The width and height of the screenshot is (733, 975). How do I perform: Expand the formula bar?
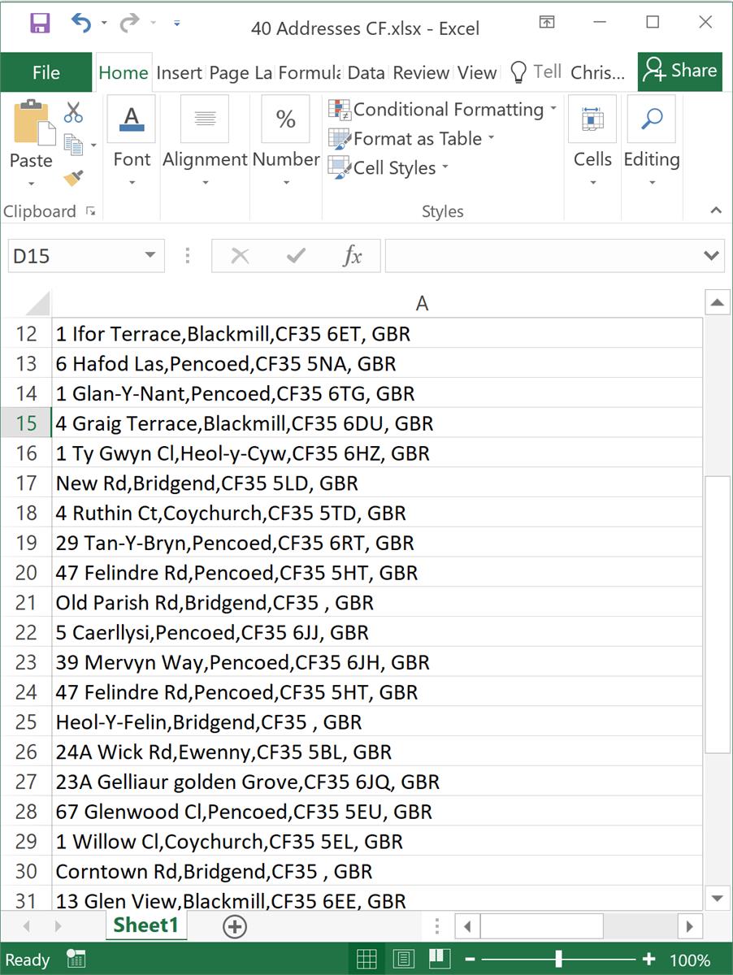(x=712, y=256)
